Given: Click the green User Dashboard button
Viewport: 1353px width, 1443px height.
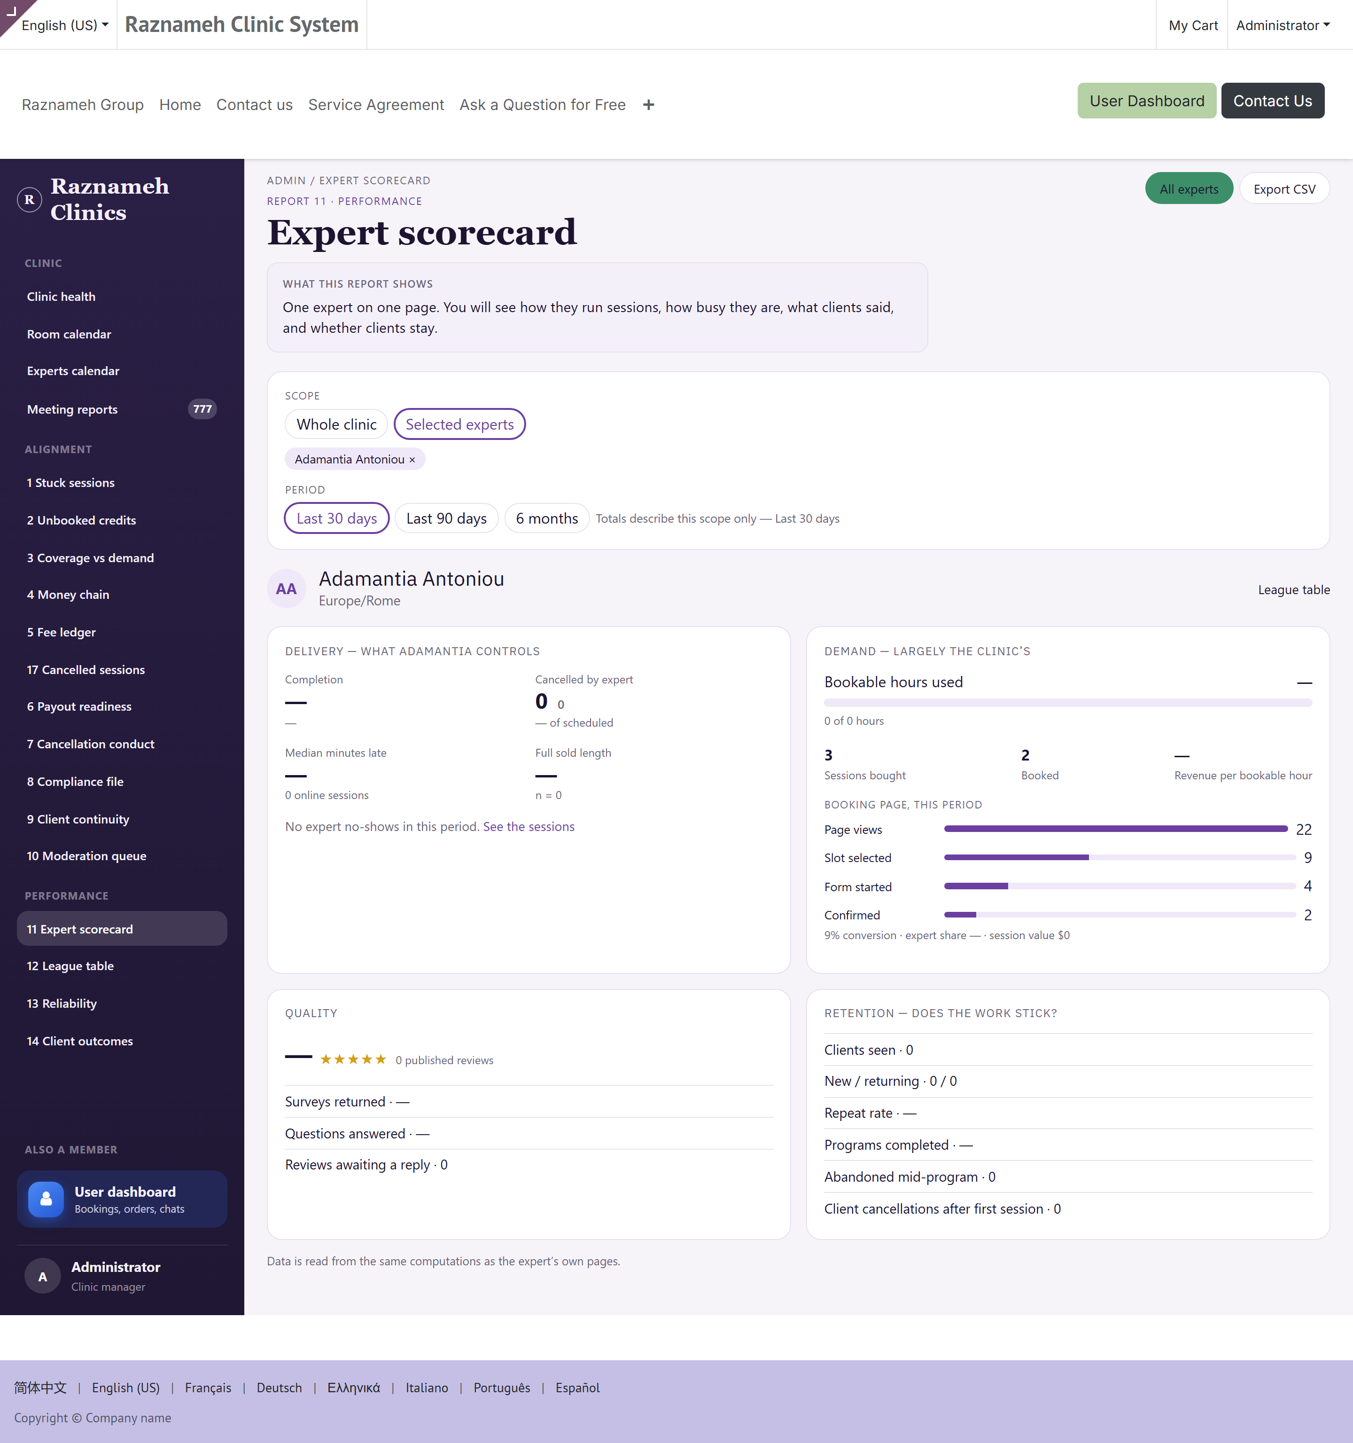Looking at the screenshot, I should (1146, 101).
